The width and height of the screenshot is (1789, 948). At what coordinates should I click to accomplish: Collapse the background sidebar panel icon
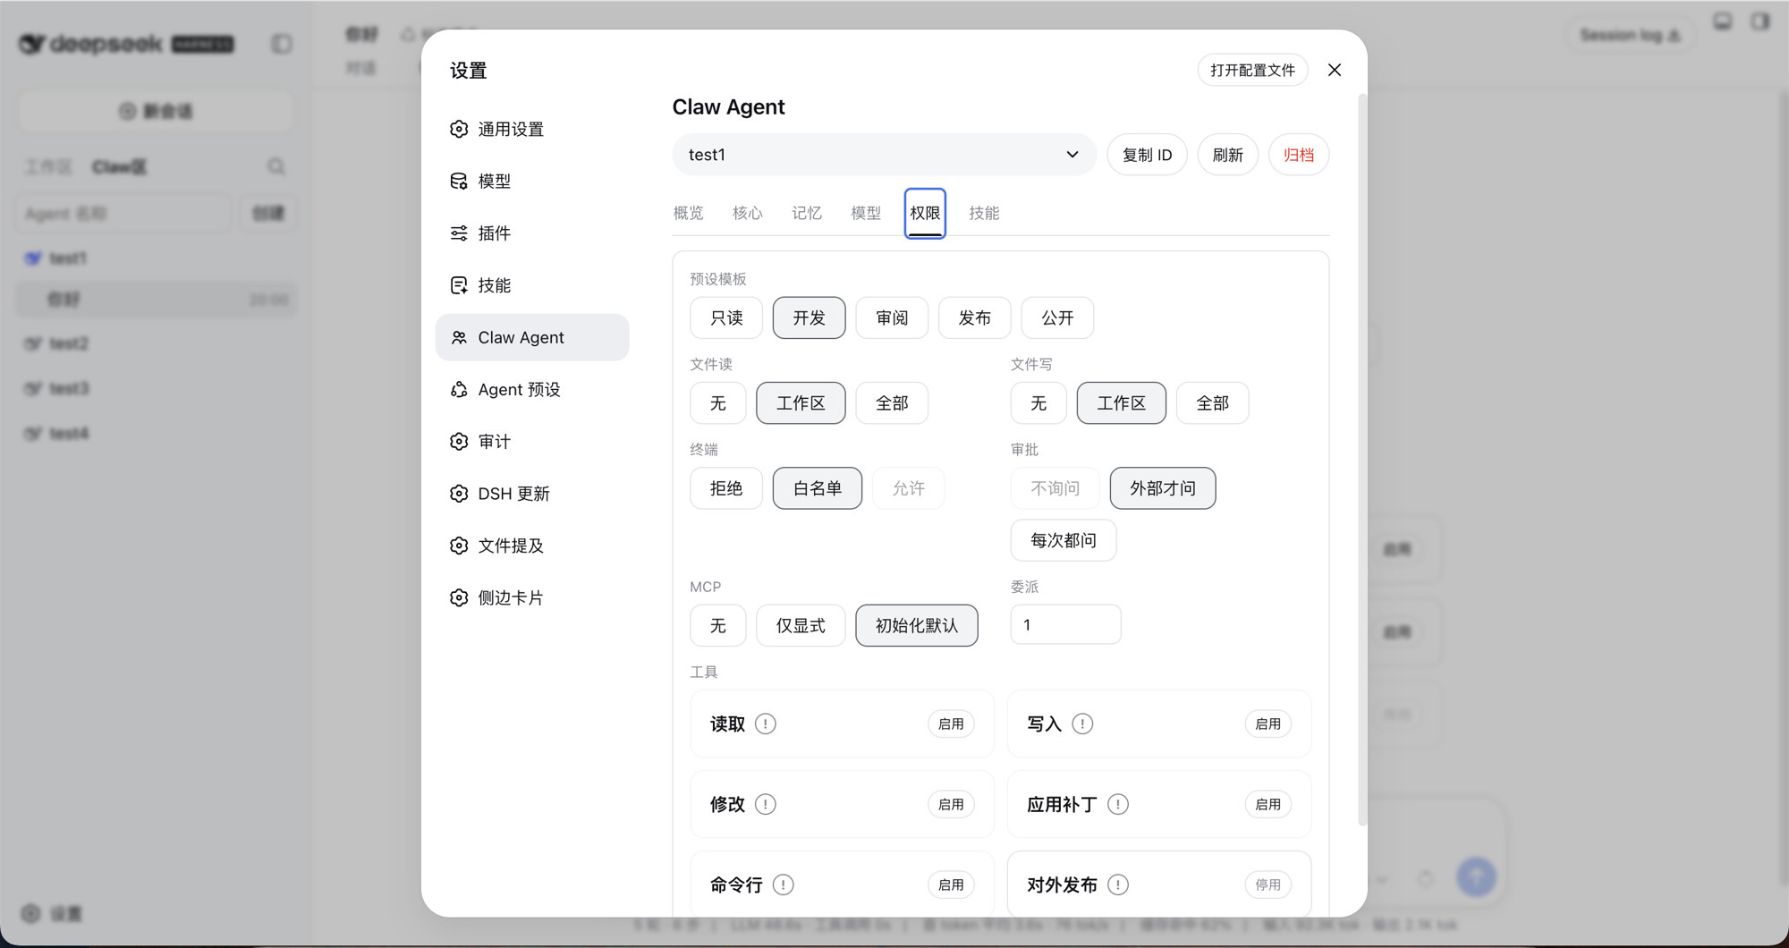coord(282,44)
